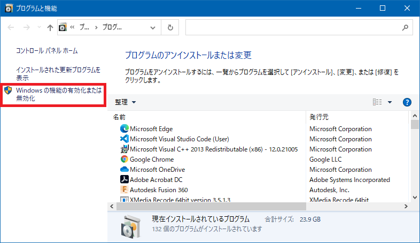Click the search input field
This screenshot has width=420, height=243.
point(293,27)
